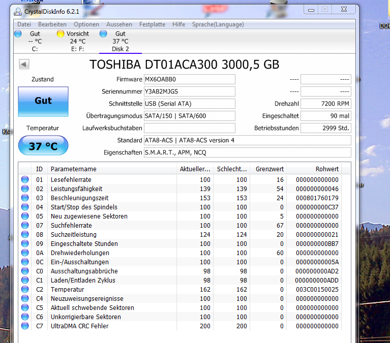Click the Seriennummer field Y3AB2MJGS
This screenshot has height=343, width=390.
(x=190, y=91)
